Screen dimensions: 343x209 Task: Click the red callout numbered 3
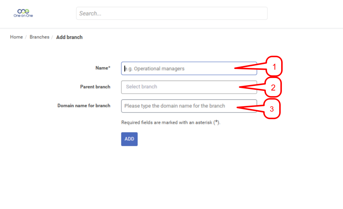click(x=272, y=109)
